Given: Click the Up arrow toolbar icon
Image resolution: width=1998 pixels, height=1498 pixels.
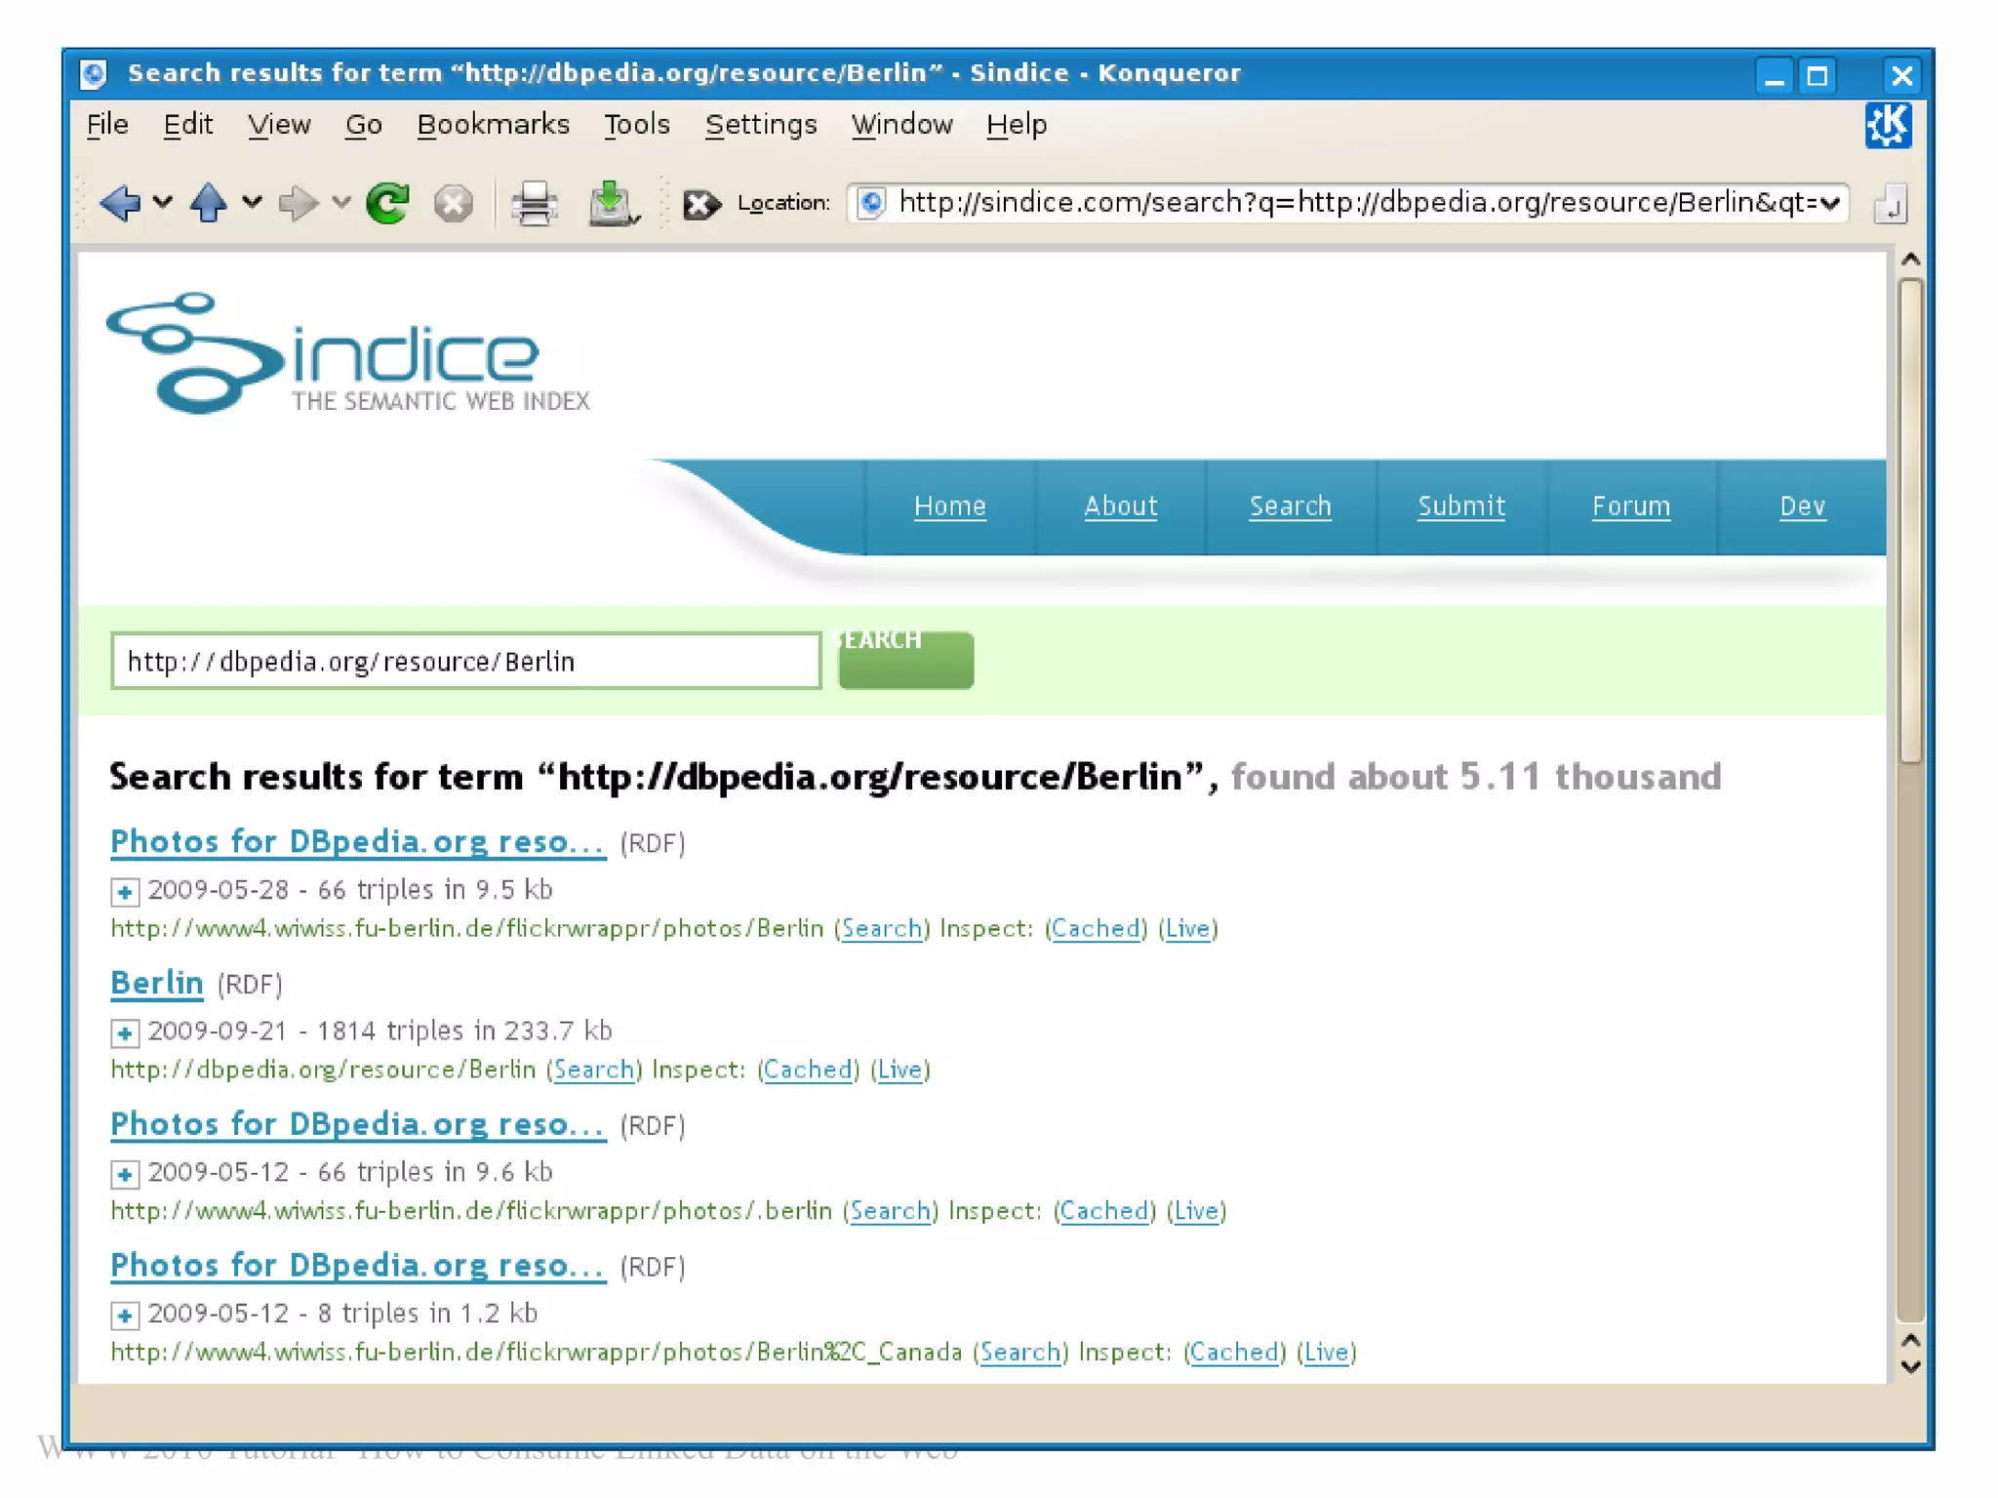Looking at the screenshot, I should 208,203.
